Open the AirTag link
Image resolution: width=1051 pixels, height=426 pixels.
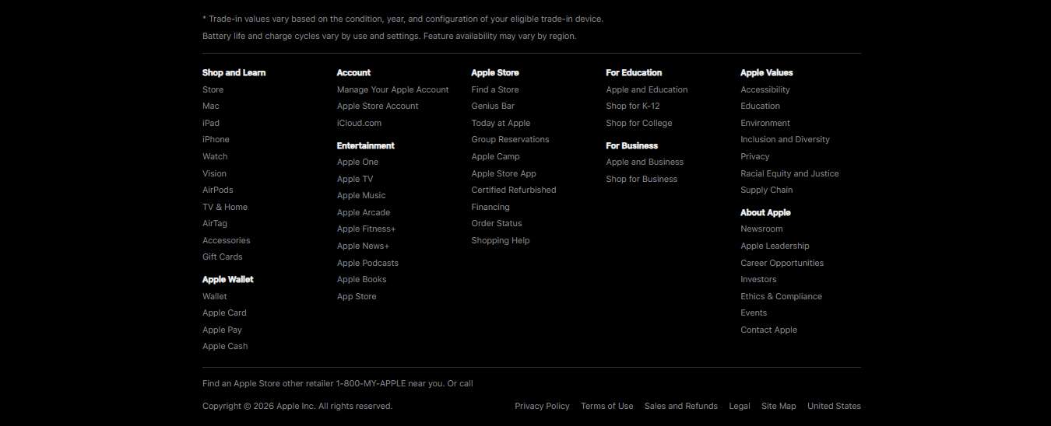coord(215,223)
